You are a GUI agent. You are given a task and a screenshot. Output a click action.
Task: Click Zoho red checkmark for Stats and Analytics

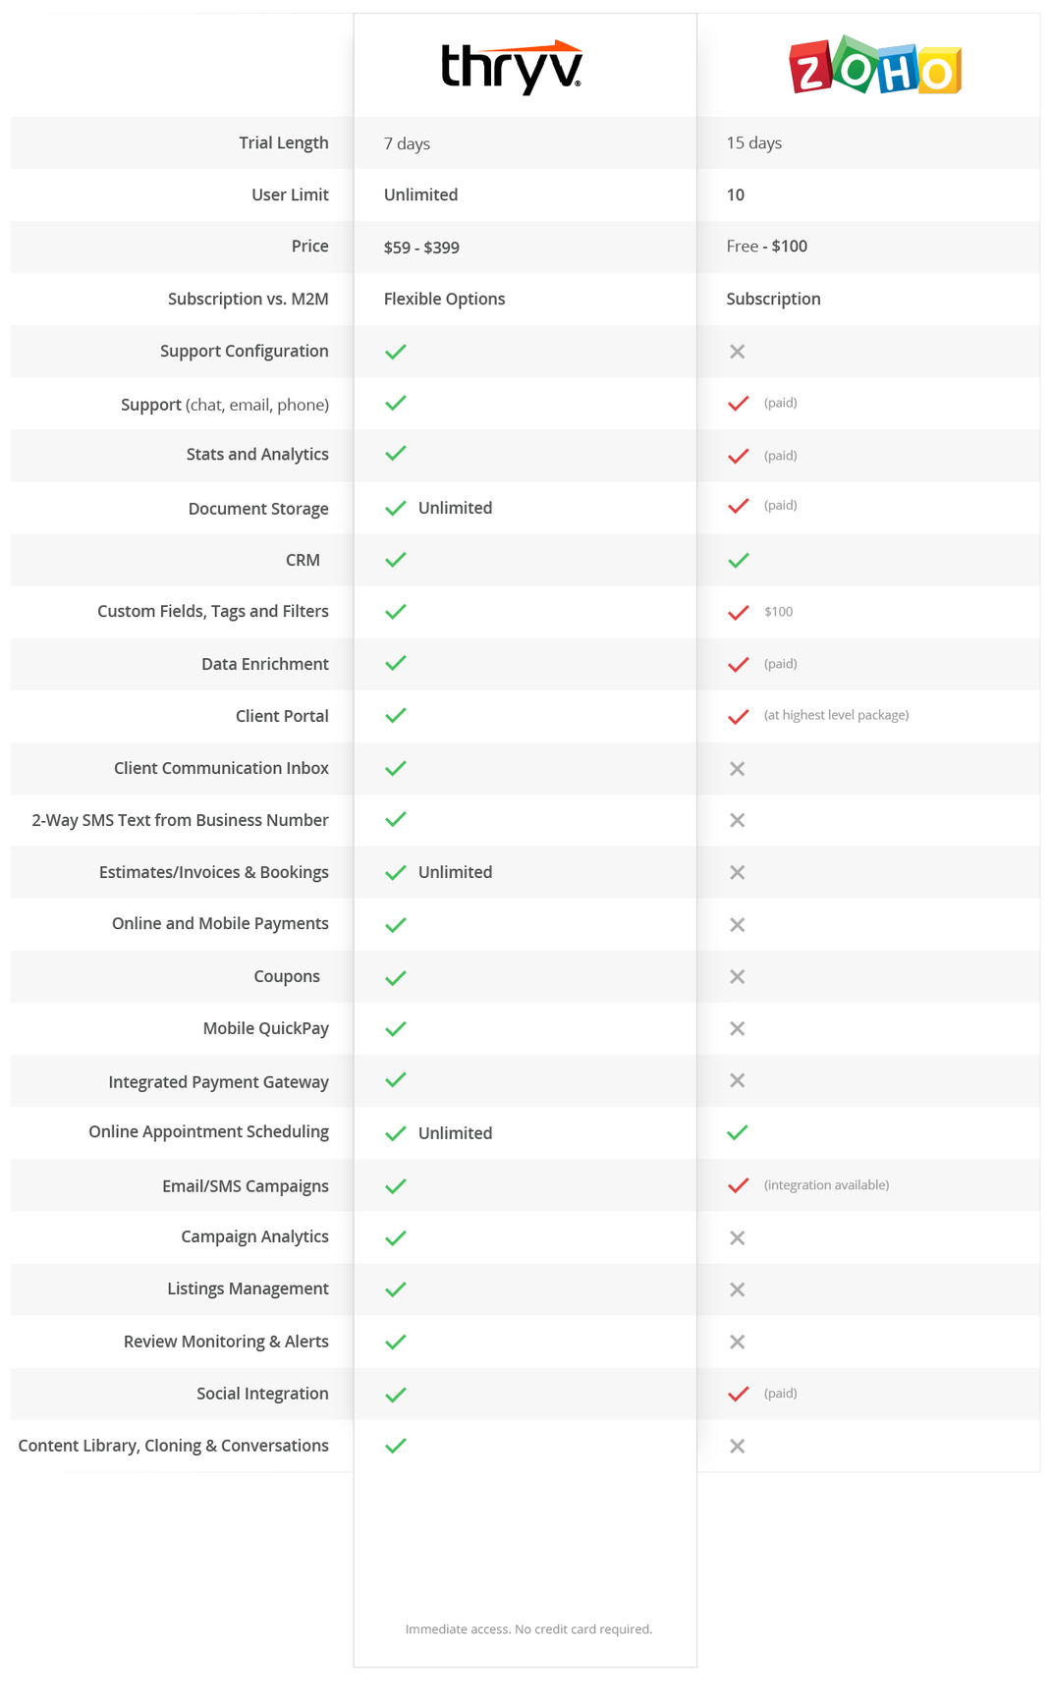739,456
